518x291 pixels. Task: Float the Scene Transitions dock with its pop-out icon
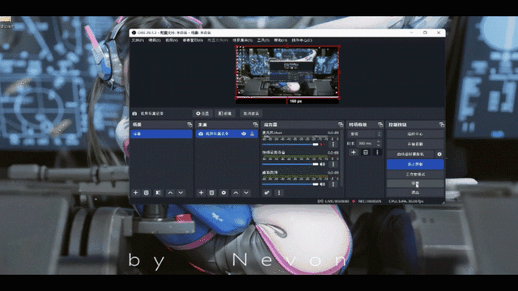pos(380,124)
